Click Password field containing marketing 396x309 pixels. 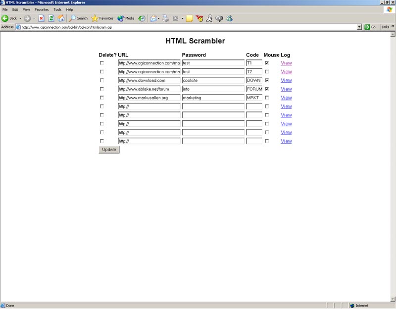click(213, 98)
